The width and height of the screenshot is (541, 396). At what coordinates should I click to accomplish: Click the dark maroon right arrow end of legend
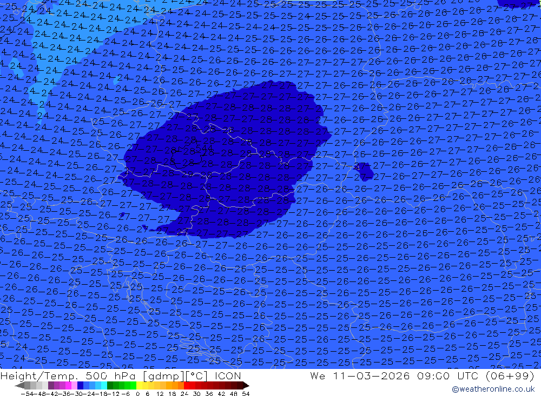pos(246,385)
